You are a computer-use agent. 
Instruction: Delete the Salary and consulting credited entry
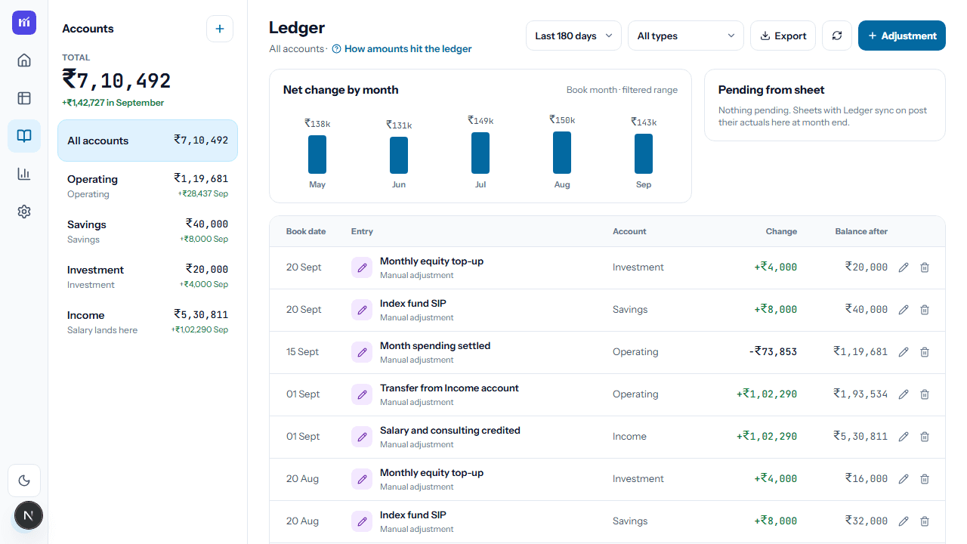click(x=925, y=437)
